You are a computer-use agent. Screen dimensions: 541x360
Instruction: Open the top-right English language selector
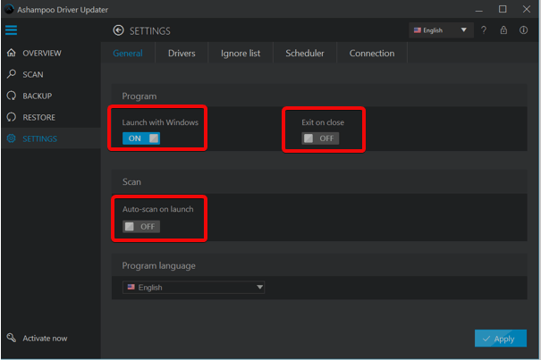pyautogui.click(x=441, y=30)
